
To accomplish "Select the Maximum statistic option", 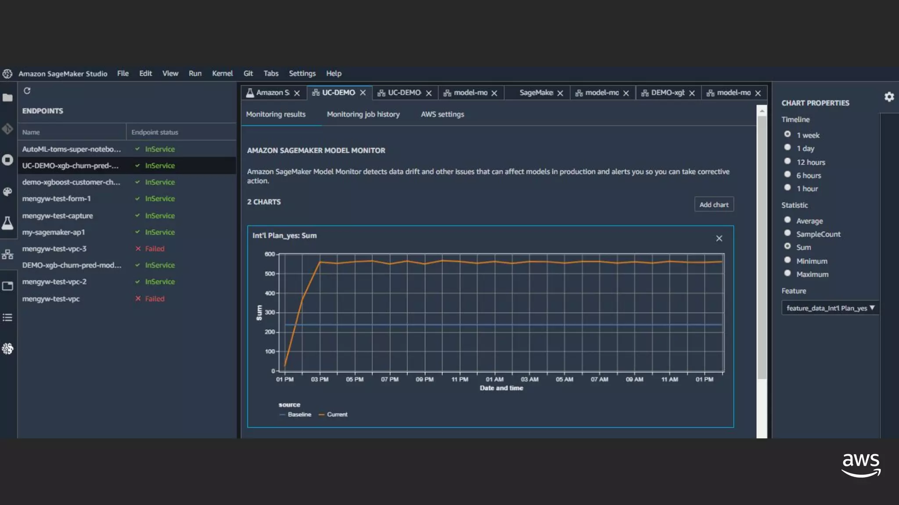I will [788, 274].
